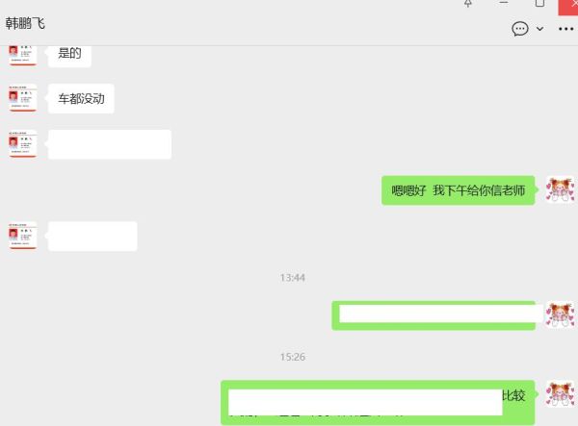The image size is (578, 426).
Task: Click the short blank bubble above 13:44
Action: (92, 237)
